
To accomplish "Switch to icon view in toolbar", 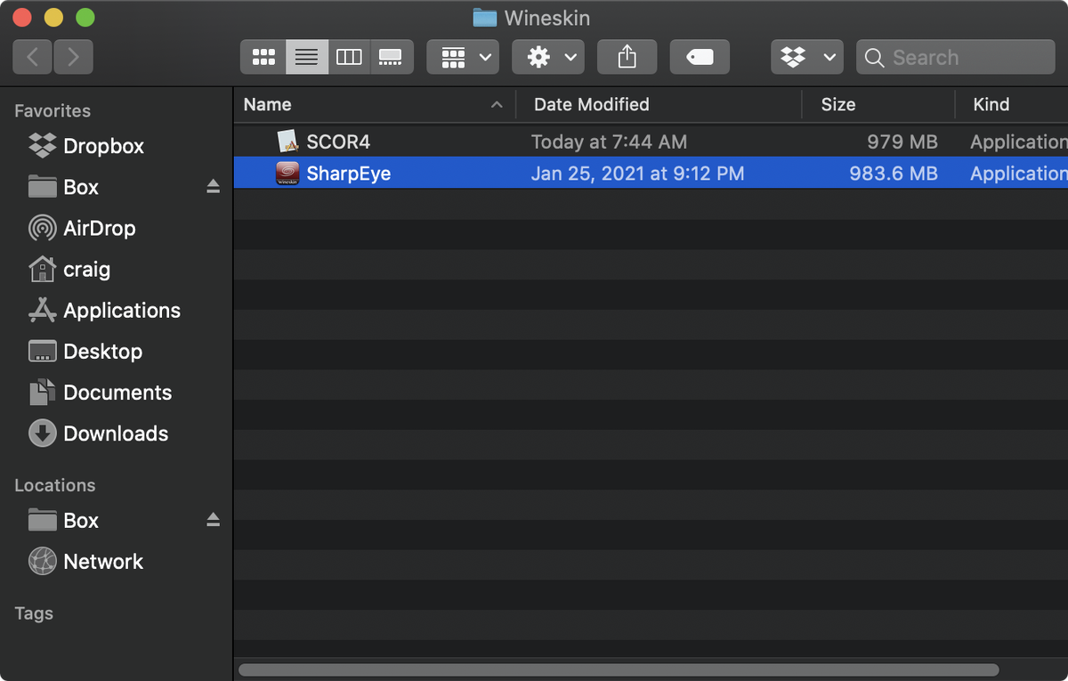I will pyautogui.click(x=263, y=58).
